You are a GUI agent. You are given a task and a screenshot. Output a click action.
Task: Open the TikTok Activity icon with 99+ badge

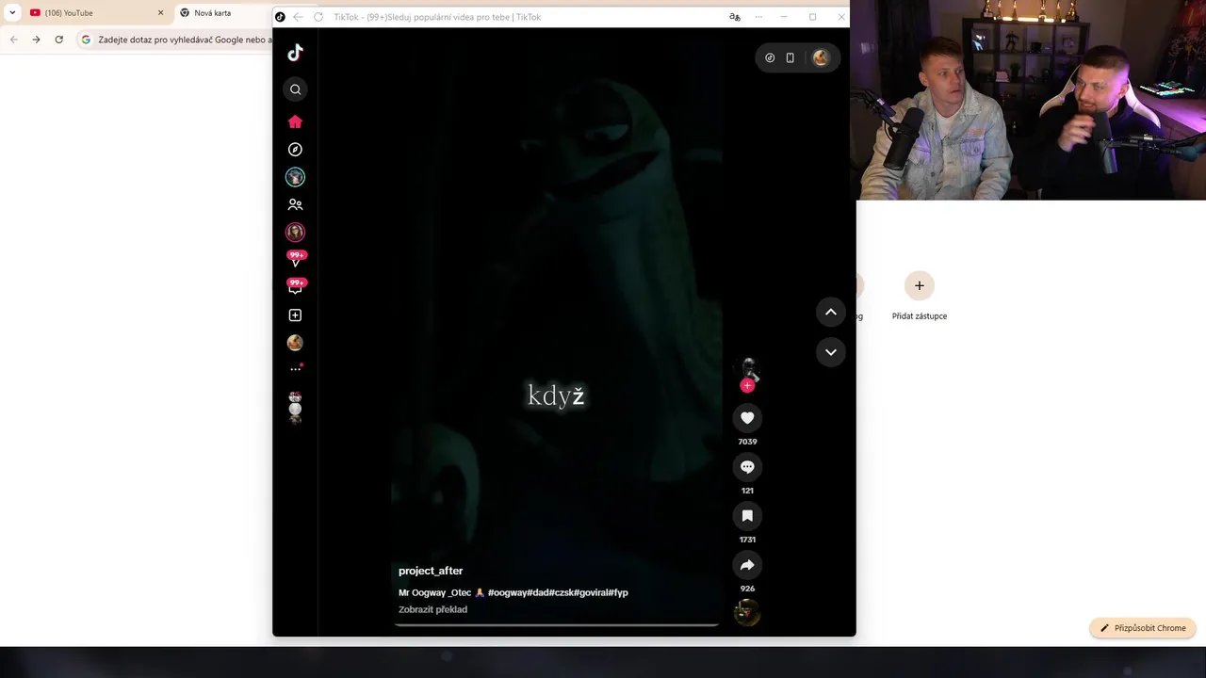pos(296,259)
